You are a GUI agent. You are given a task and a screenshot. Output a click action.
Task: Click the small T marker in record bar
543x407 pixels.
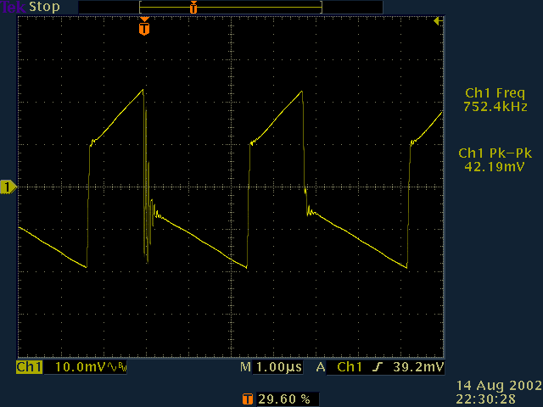tap(193, 8)
